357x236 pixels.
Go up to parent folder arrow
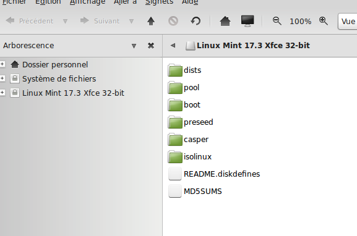pos(151,21)
